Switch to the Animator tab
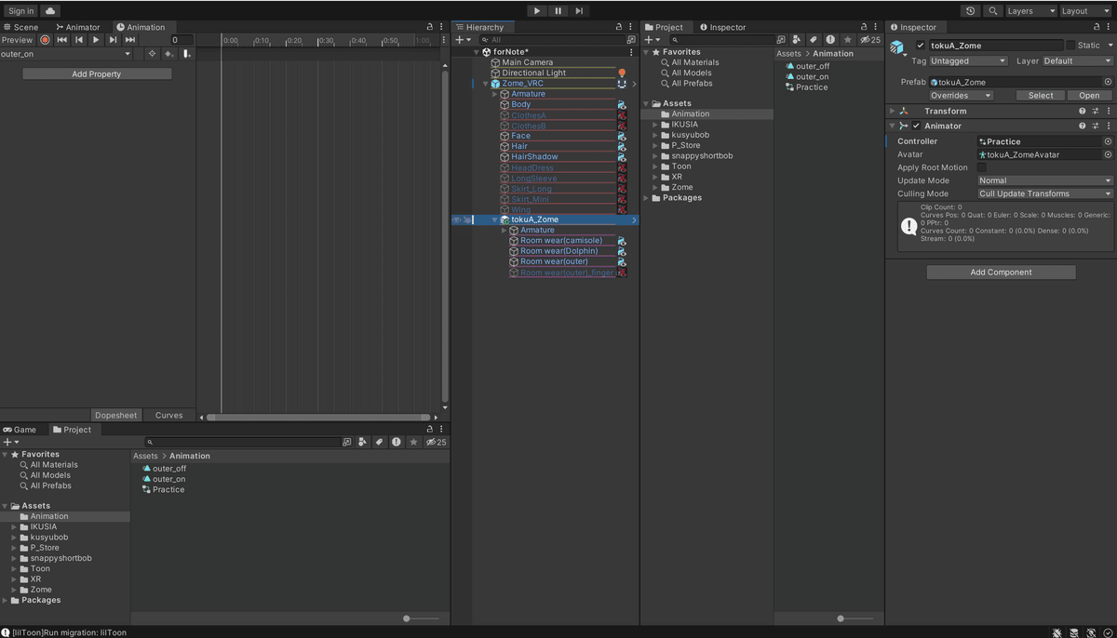1117x638 pixels. click(76, 27)
